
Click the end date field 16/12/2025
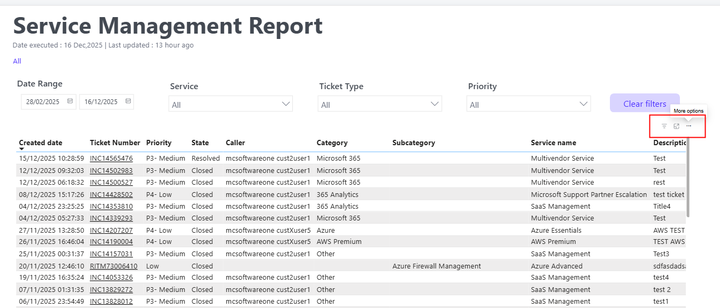point(101,102)
